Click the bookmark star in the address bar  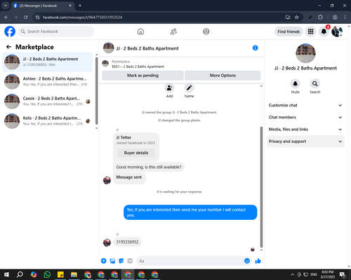tap(297, 17)
